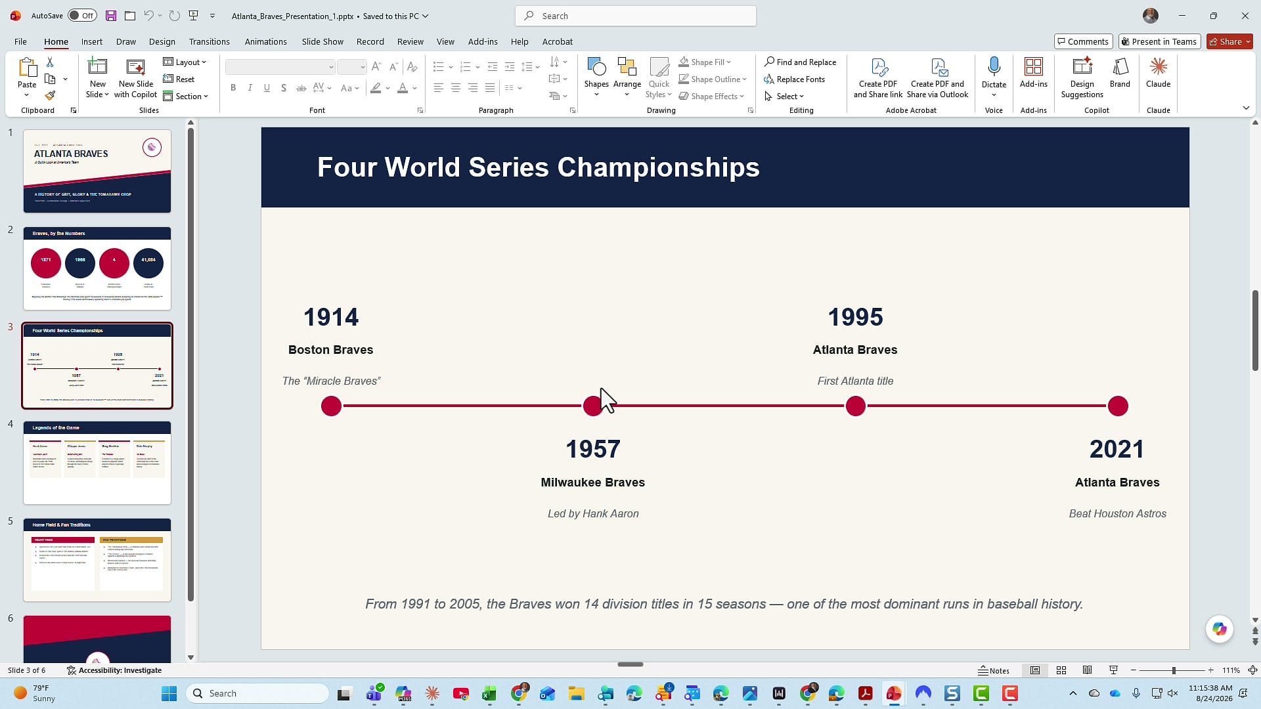Screen dimensions: 1261x709
Task: Click the Windows Start button
Action: pyautogui.click(x=169, y=693)
